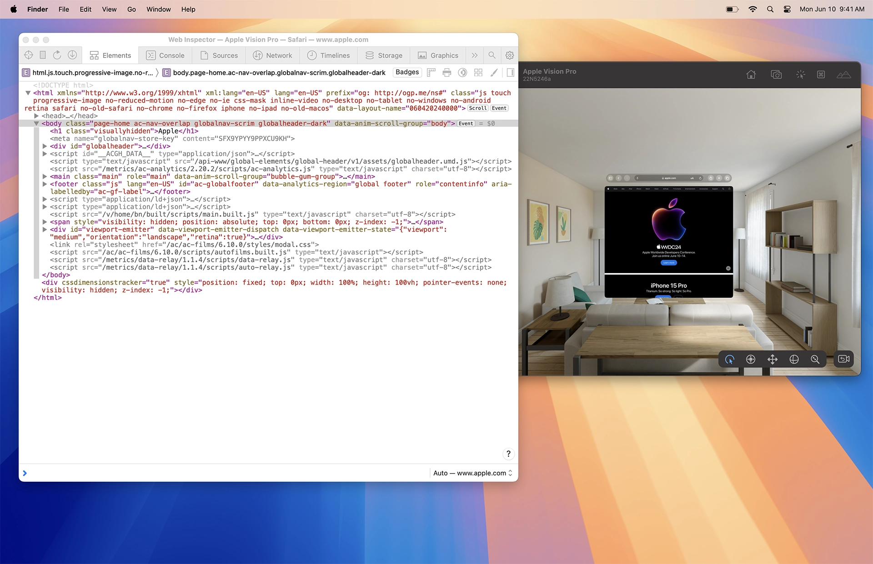Click the download web archive icon
This screenshot has width=873, height=564.
click(x=72, y=55)
